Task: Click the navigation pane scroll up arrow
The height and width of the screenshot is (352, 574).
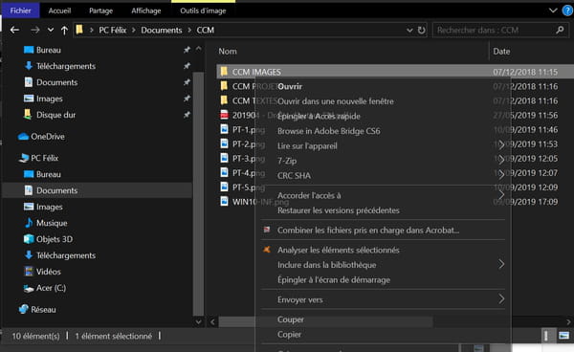Action: pyautogui.click(x=198, y=48)
